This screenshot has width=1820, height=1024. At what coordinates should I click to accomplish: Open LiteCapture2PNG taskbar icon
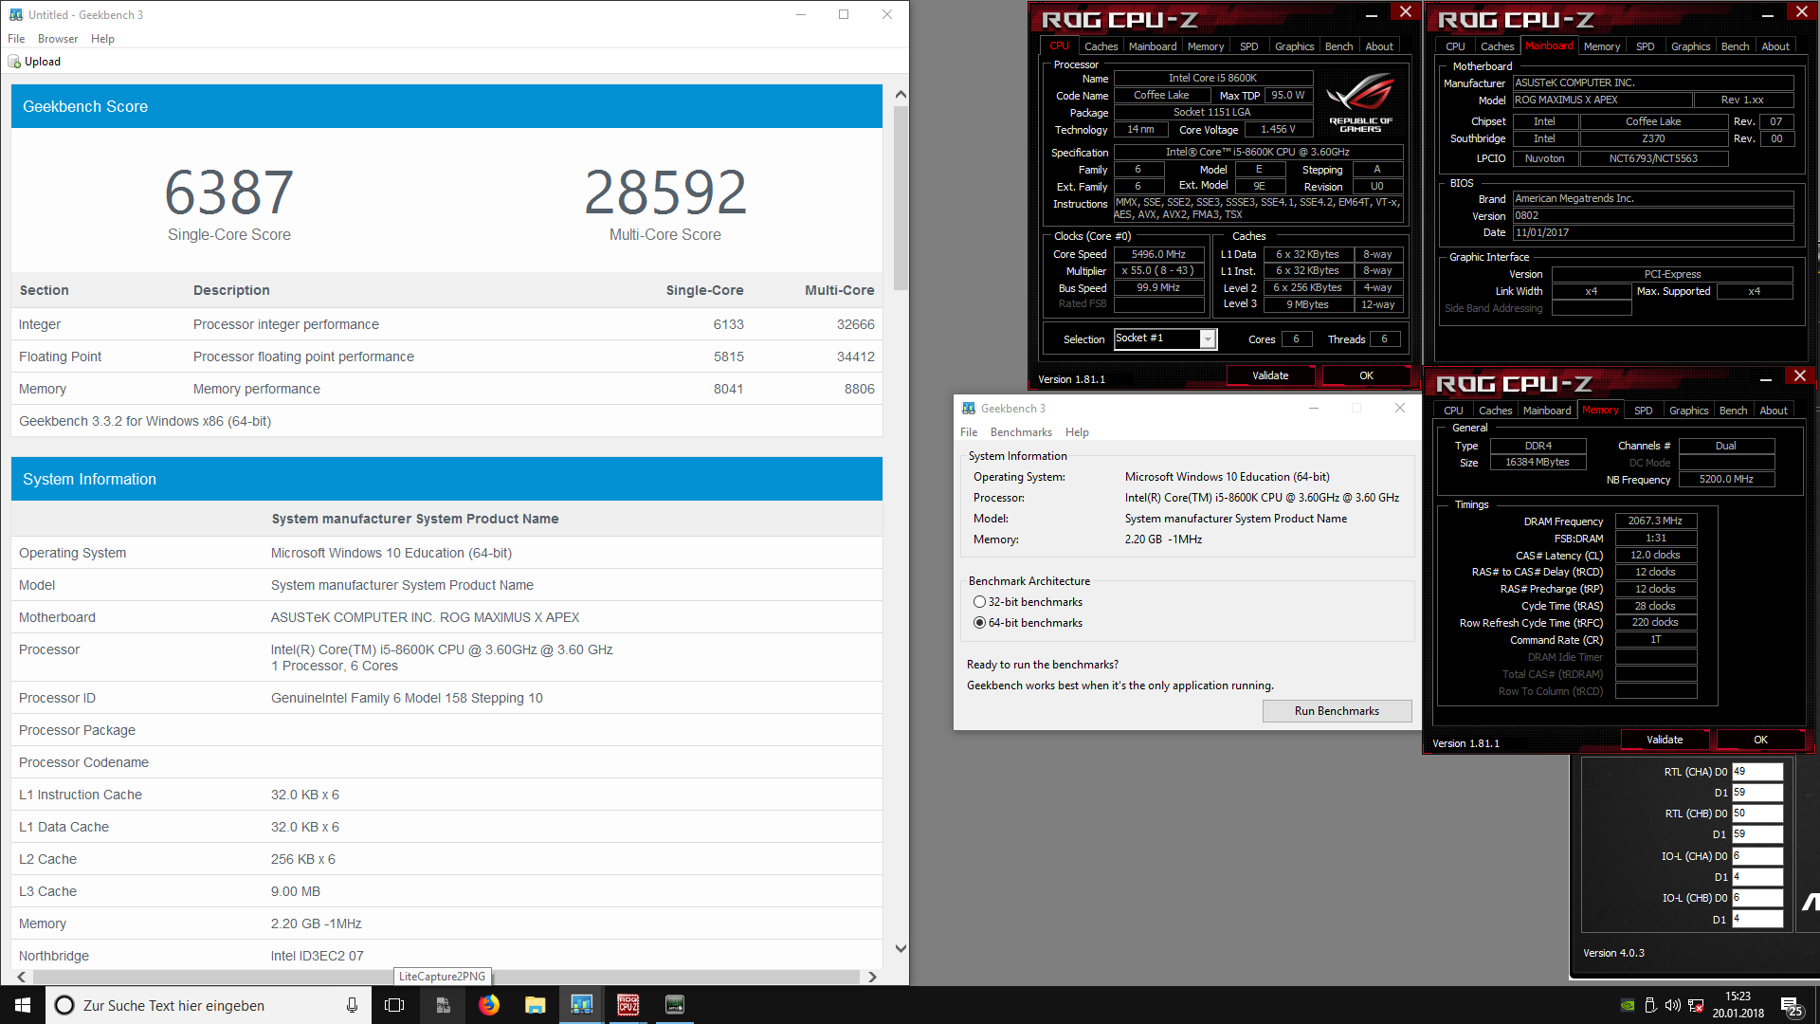coord(442,1005)
